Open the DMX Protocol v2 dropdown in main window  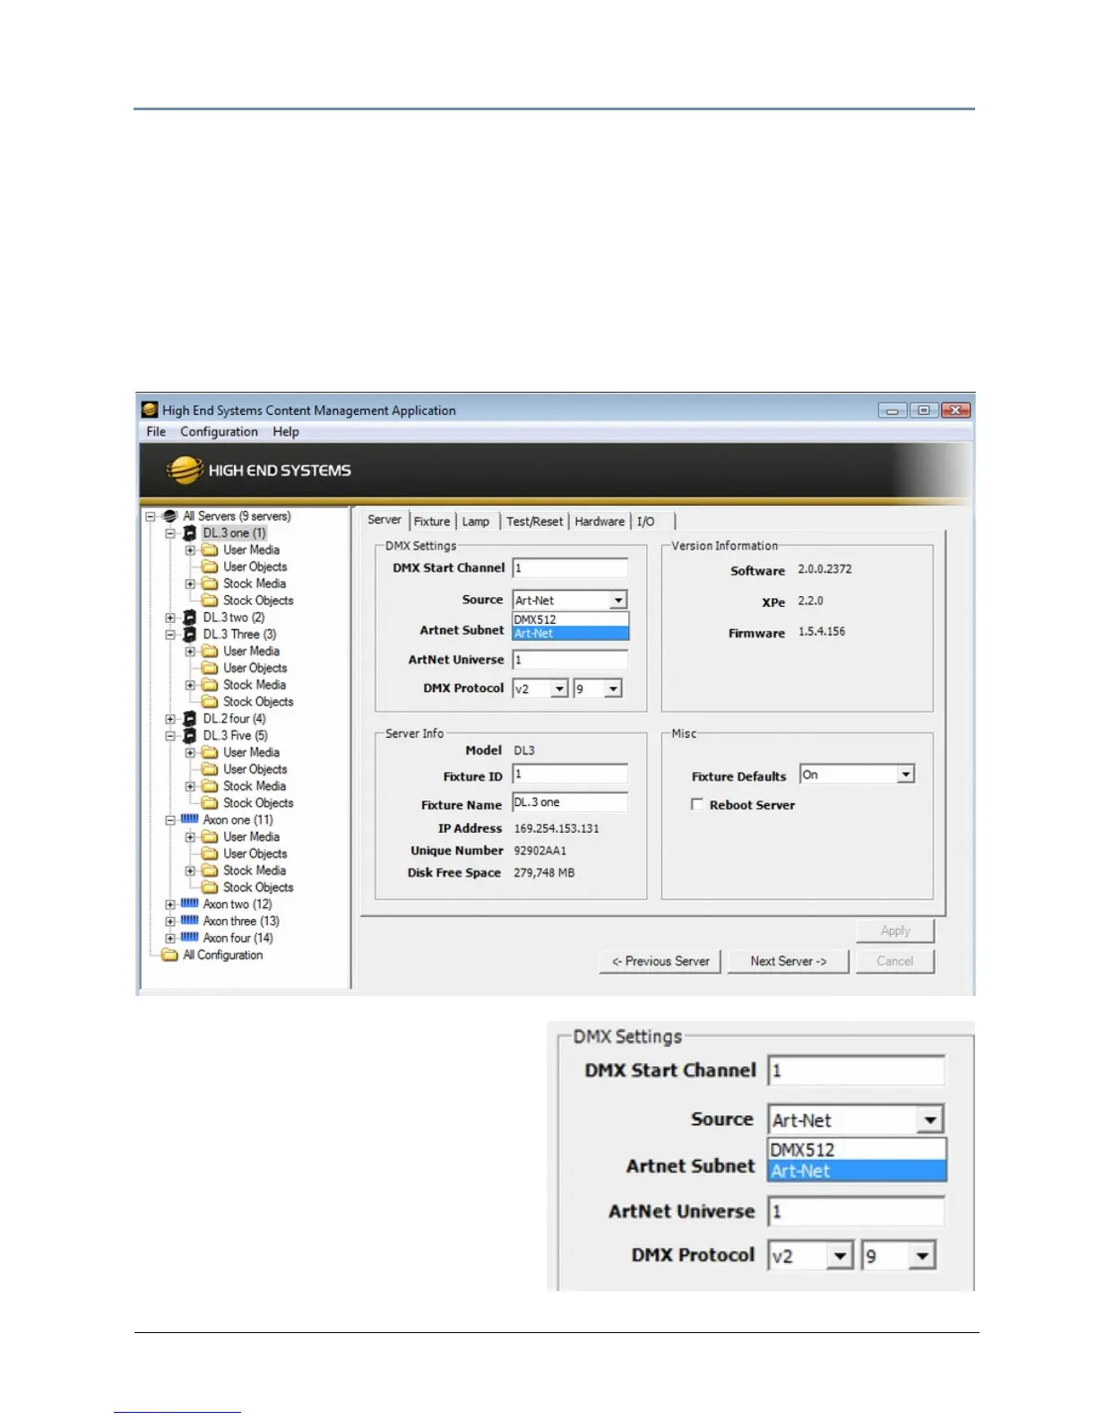[x=559, y=689]
